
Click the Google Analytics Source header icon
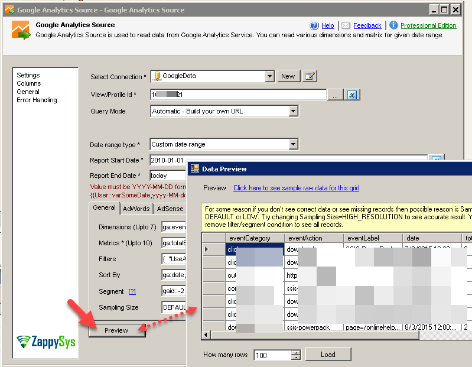21,30
